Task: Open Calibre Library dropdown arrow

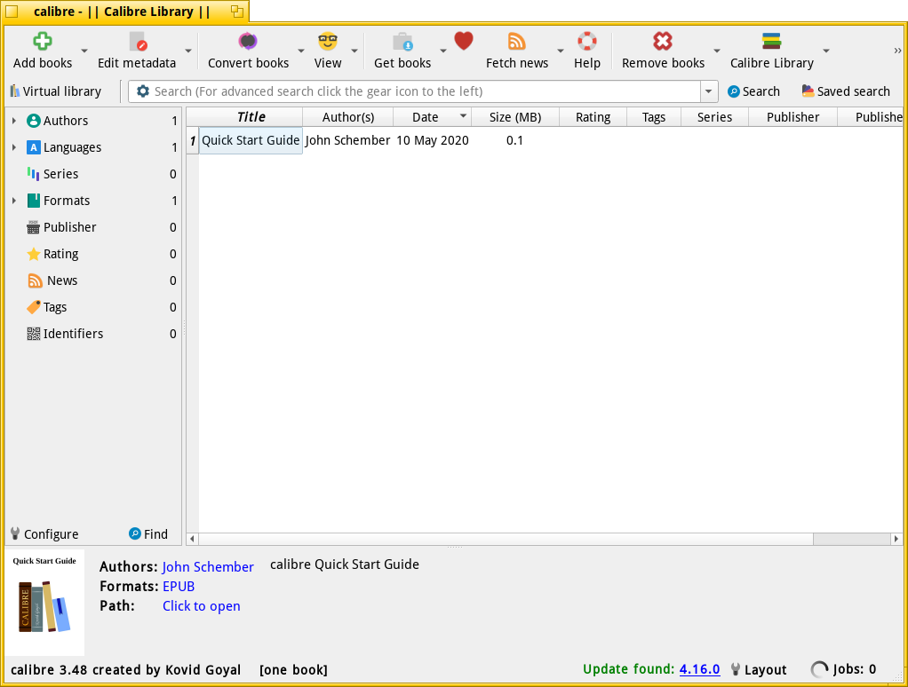Action: click(826, 51)
